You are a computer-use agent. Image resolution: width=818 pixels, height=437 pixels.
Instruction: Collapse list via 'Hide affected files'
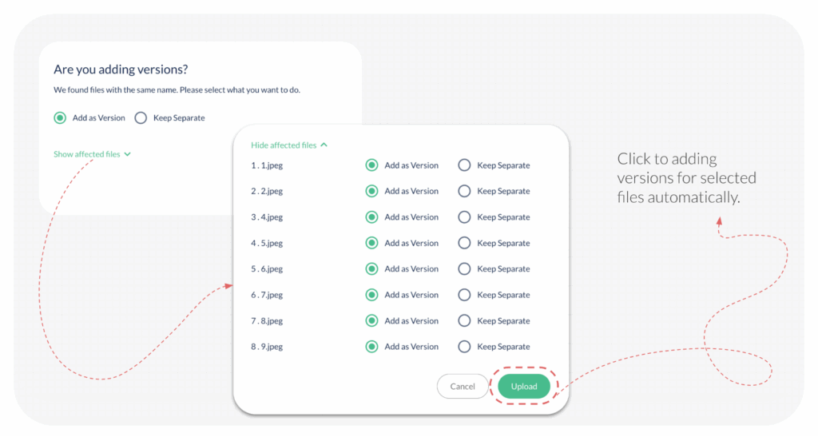pos(289,145)
